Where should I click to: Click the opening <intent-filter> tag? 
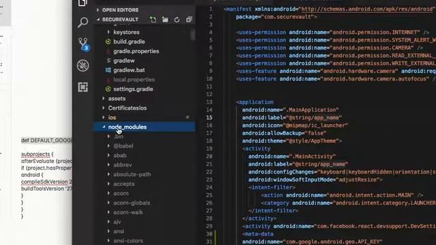(x=272, y=188)
